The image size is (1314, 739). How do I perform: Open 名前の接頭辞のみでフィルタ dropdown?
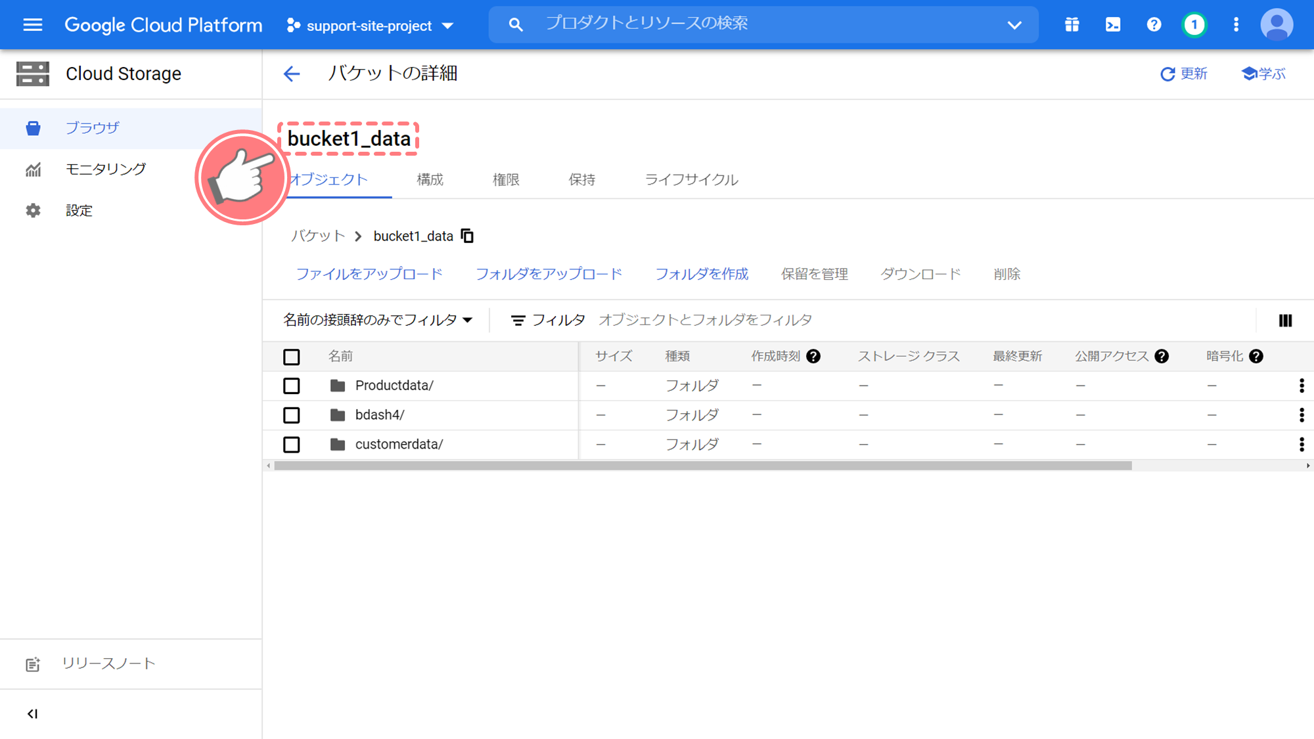[378, 320]
